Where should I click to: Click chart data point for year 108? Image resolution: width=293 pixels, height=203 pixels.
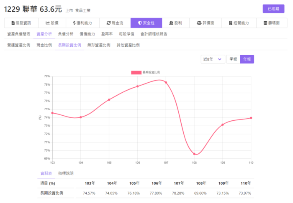194,154
